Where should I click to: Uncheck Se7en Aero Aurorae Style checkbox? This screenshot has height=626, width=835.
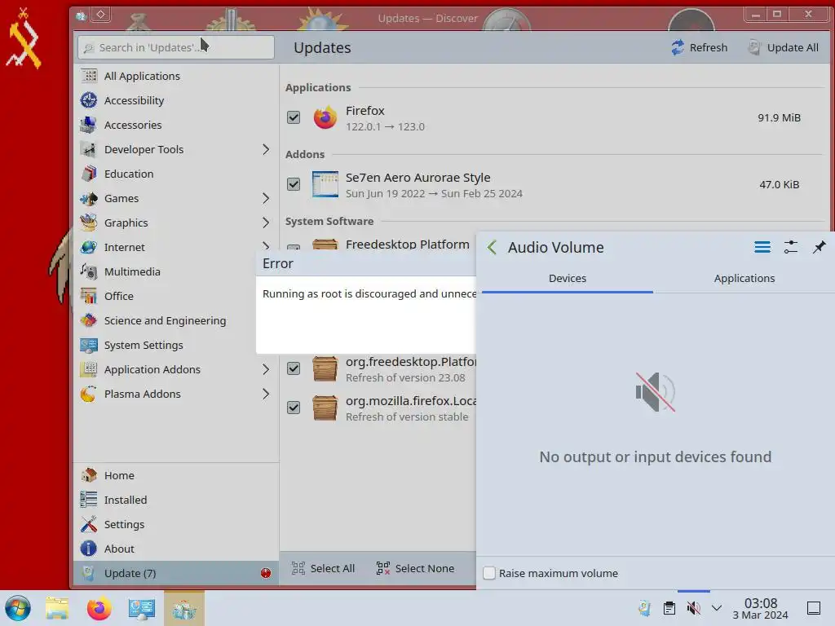point(294,185)
